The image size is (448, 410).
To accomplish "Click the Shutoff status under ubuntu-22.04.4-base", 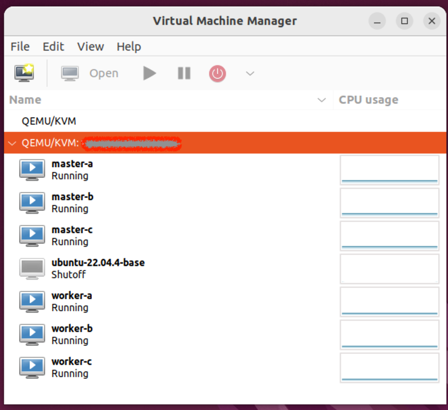I will click(x=68, y=275).
